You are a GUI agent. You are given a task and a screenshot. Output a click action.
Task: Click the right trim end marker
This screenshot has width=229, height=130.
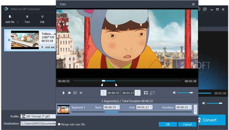tap(116, 85)
